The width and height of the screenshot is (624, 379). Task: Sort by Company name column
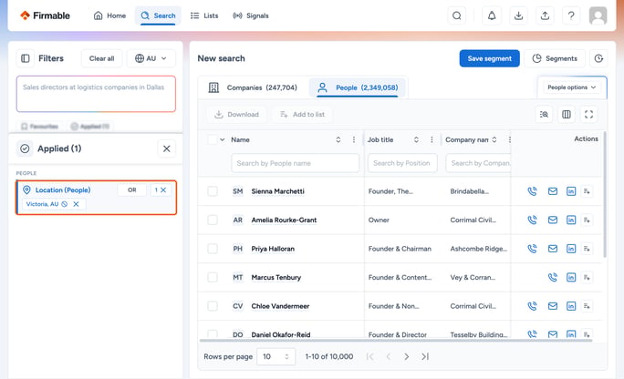(x=494, y=139)
